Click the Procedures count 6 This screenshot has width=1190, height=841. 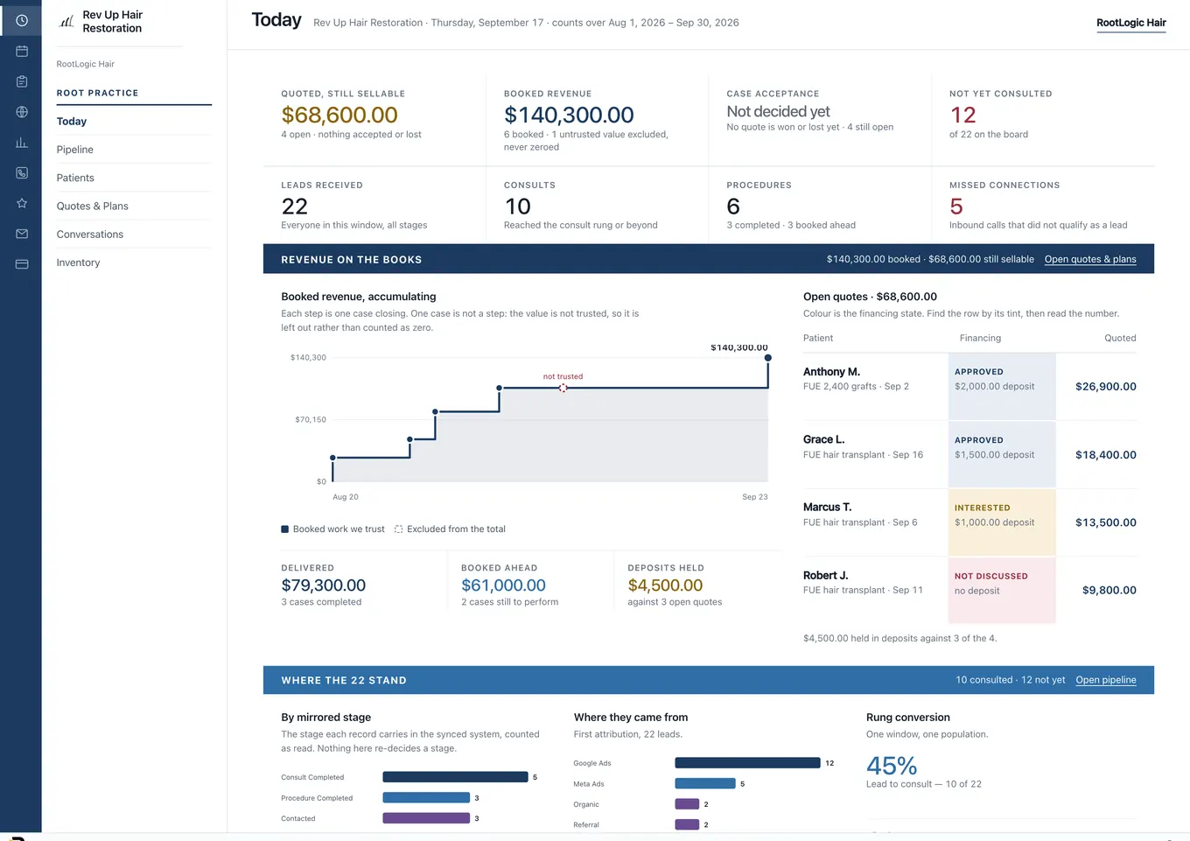(x=733, y=207)
